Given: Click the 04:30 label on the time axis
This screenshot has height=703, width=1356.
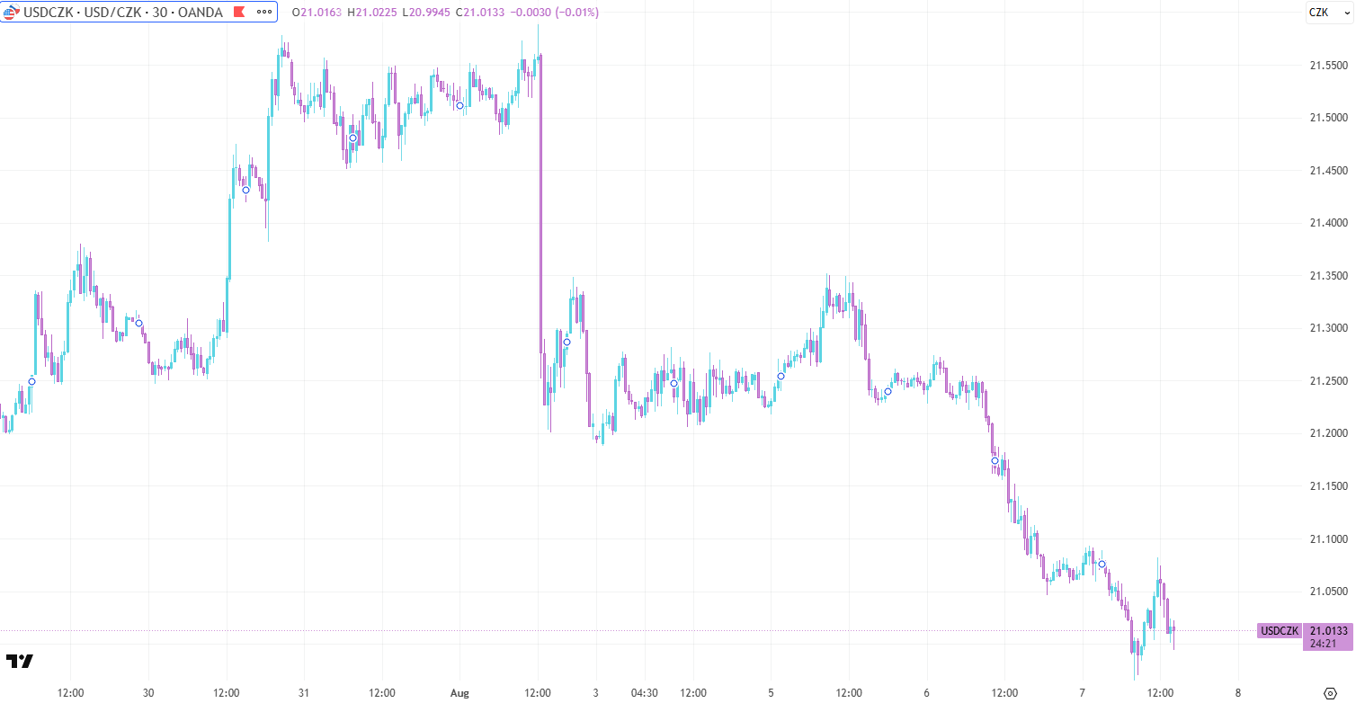Looking at the screenshot, I should [644, 692].
